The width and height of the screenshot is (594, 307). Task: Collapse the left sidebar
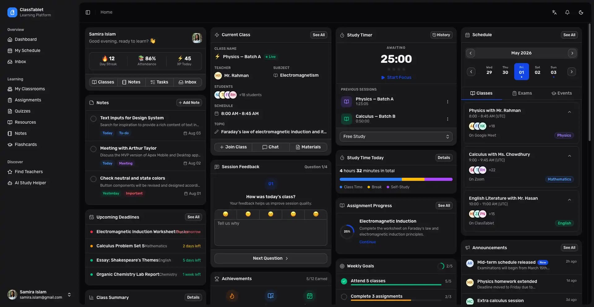pyautogui.click(x=88, y=12)
